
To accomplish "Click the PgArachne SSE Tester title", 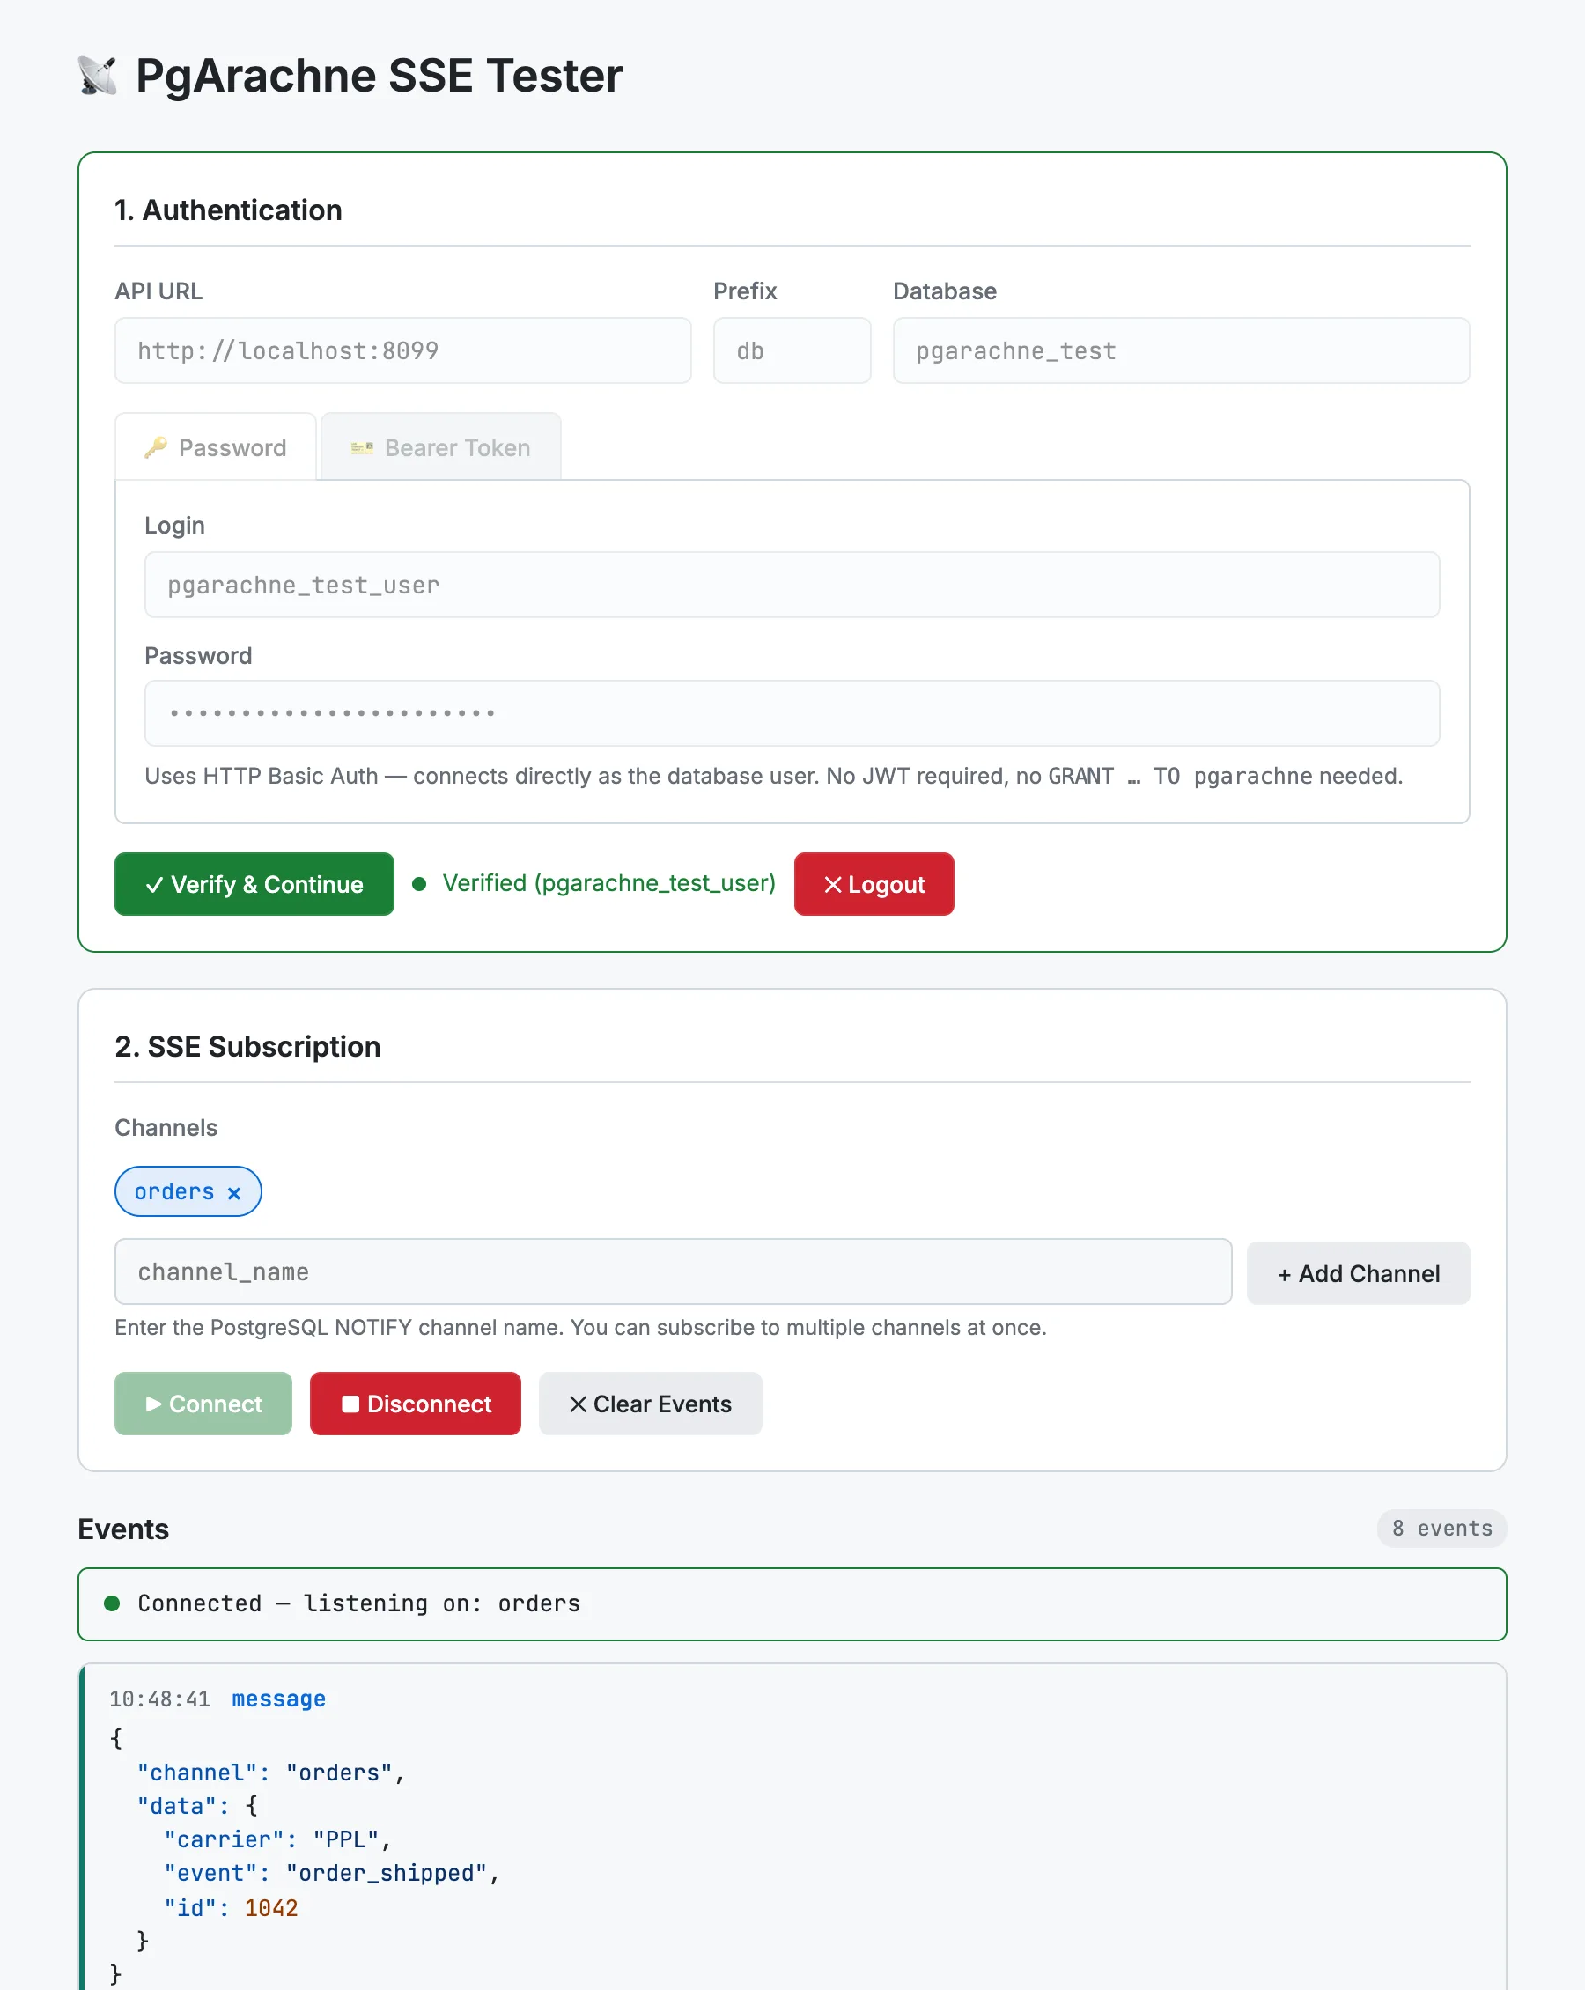I will tap(380, 76).
